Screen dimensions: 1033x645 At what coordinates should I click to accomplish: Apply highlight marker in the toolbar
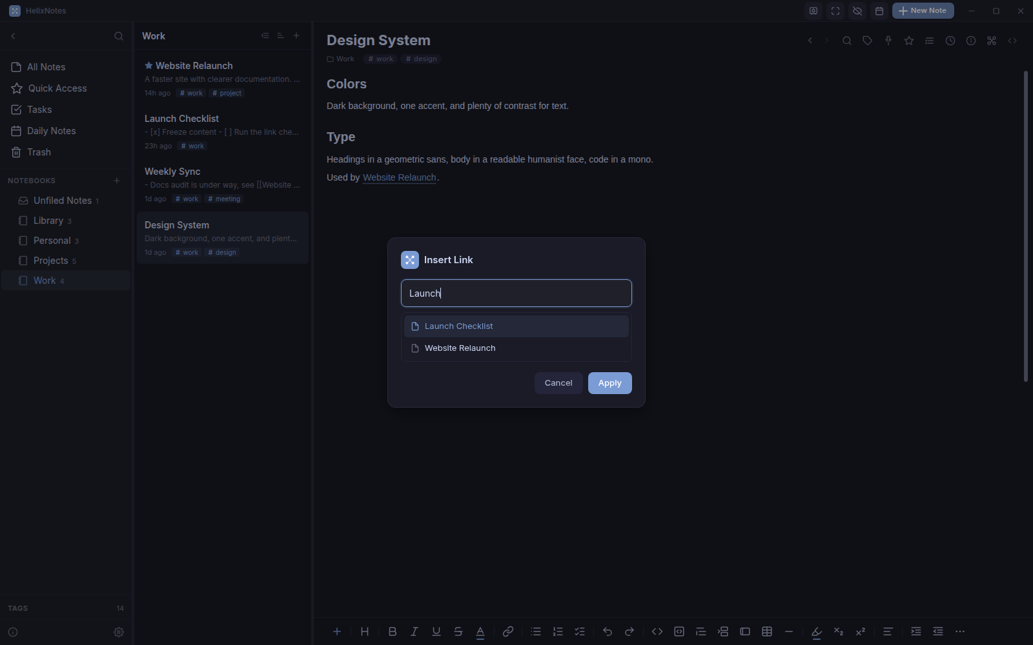pyautogui.click(x=817, y=631)
